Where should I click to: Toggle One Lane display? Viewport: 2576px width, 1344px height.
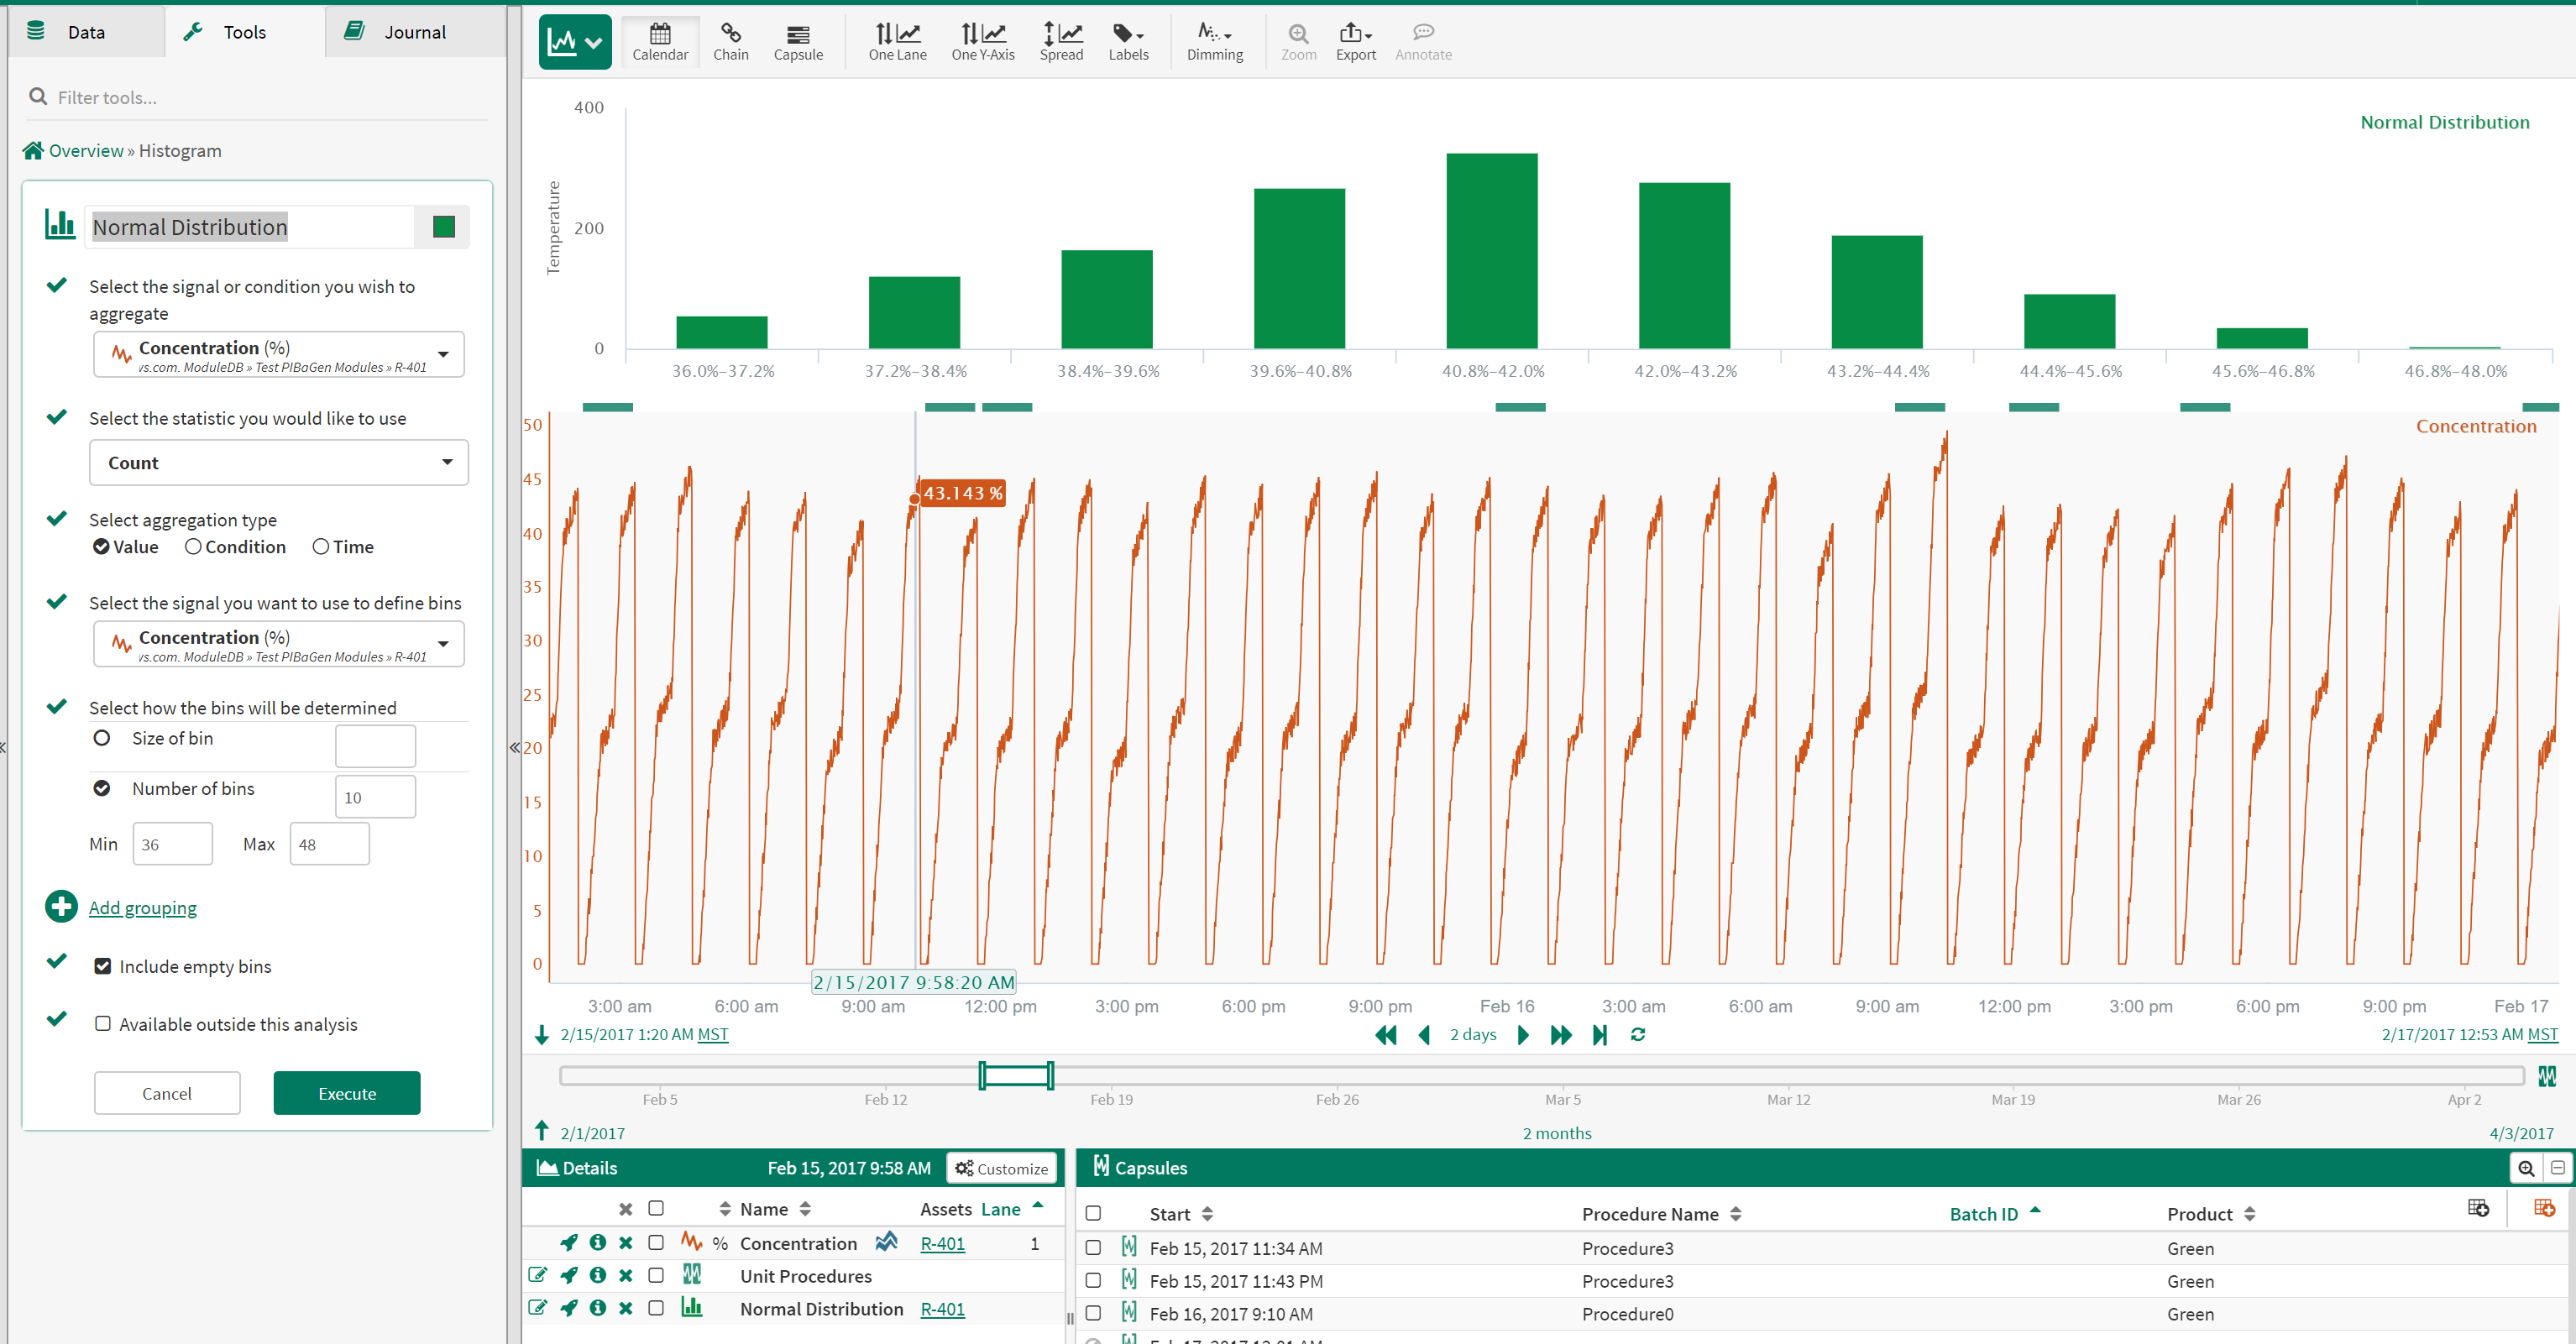click(x=897, y=41)
